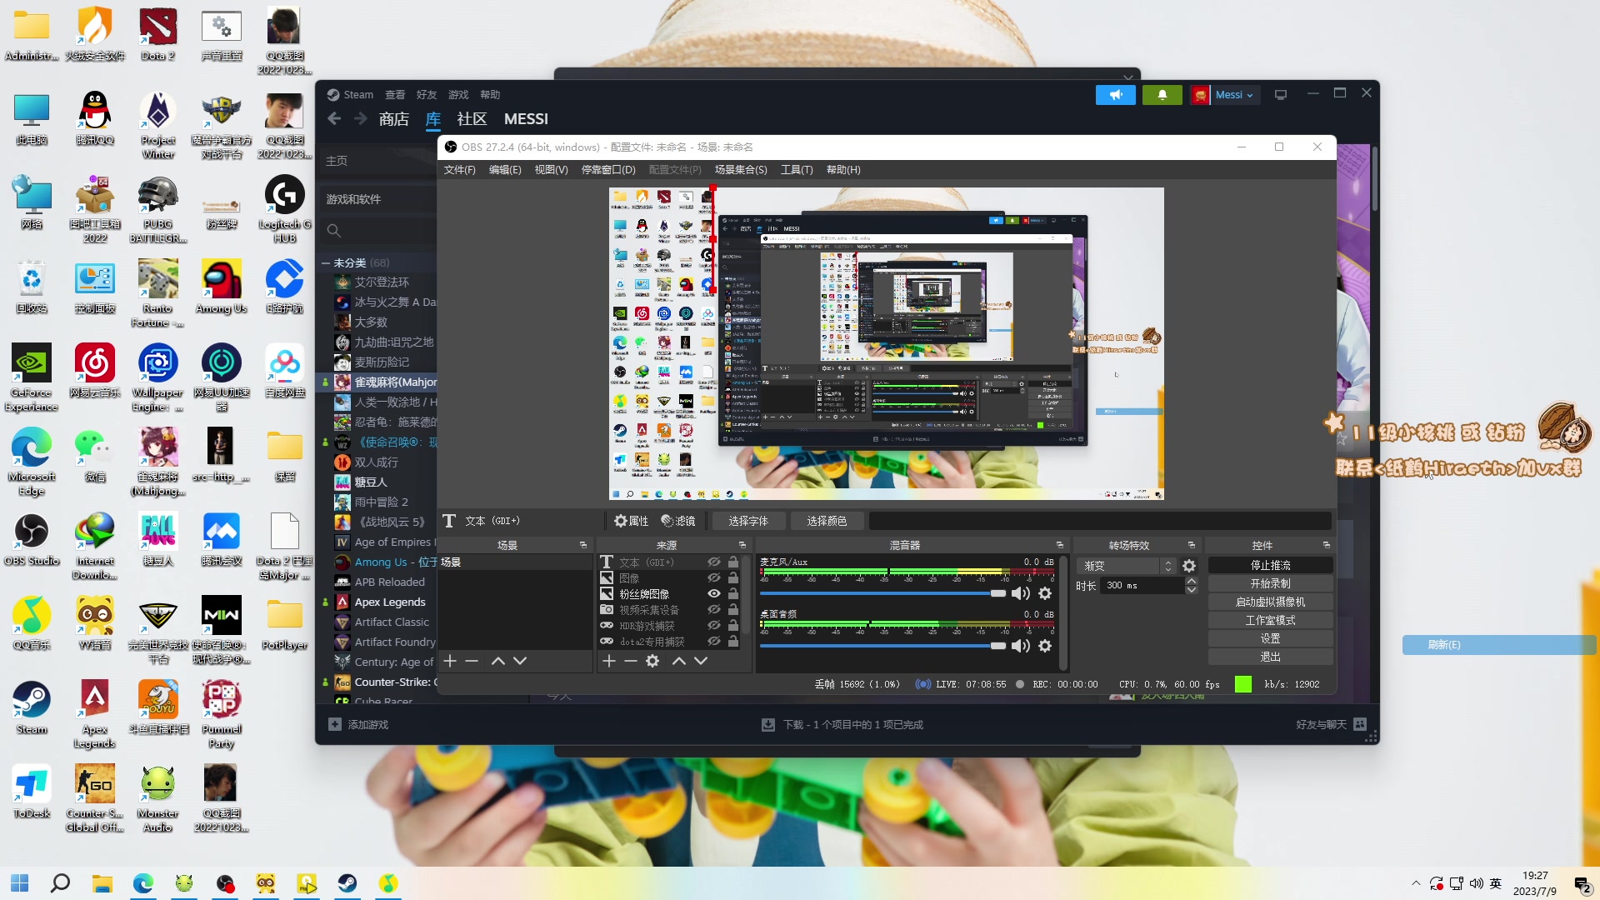Click the 停止推流 button
The image size is (1600, 900).
[x=1269, y=565]
